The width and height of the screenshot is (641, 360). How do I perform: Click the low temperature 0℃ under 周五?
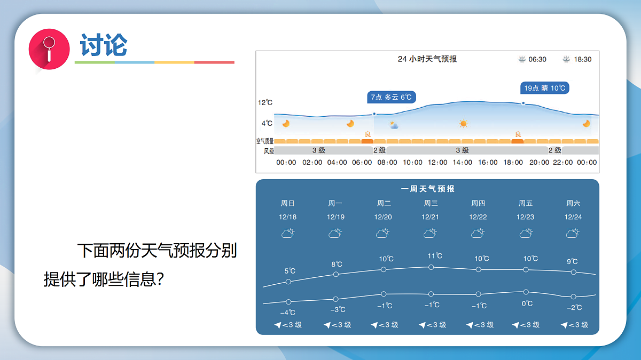point(527,303)
